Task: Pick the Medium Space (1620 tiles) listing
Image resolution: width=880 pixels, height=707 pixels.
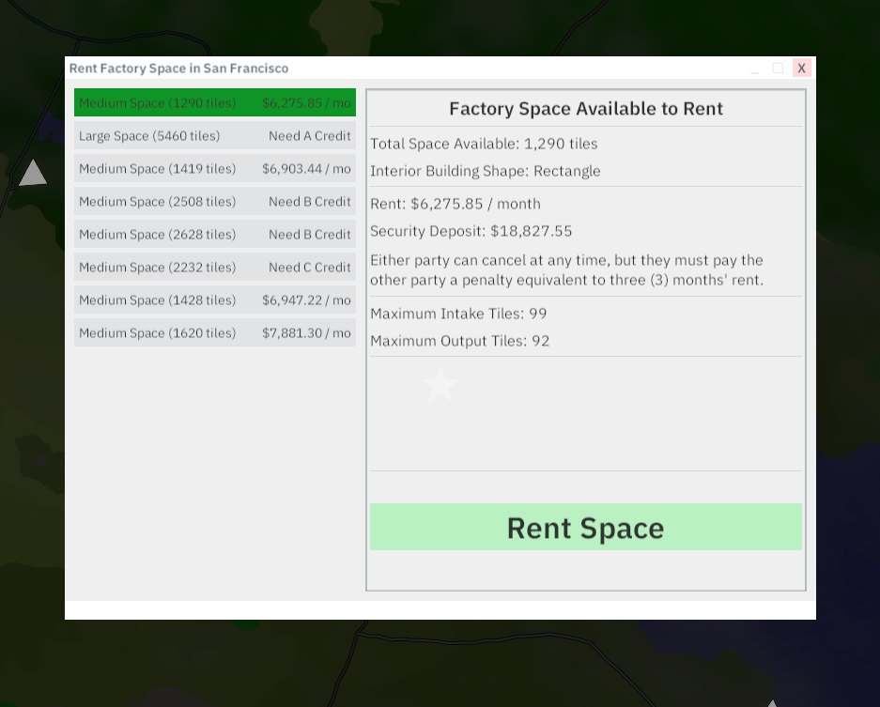Action: [214, 332]
